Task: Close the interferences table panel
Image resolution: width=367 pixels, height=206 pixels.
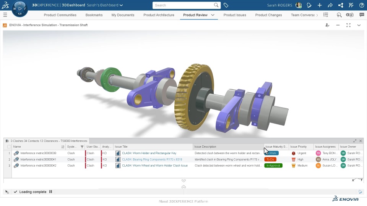Action: click(361, 141)
